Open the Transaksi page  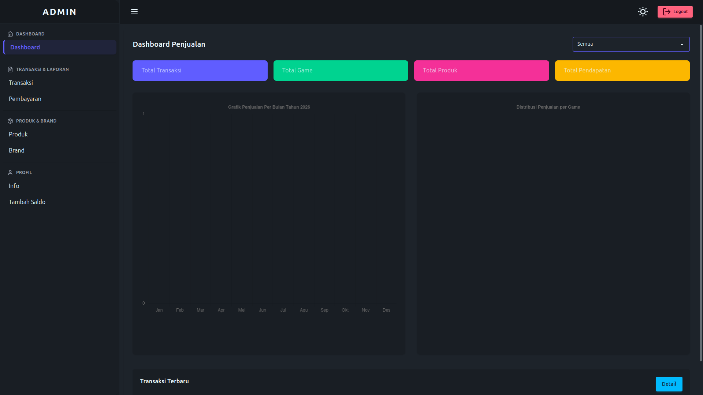[x=21, y=83]
